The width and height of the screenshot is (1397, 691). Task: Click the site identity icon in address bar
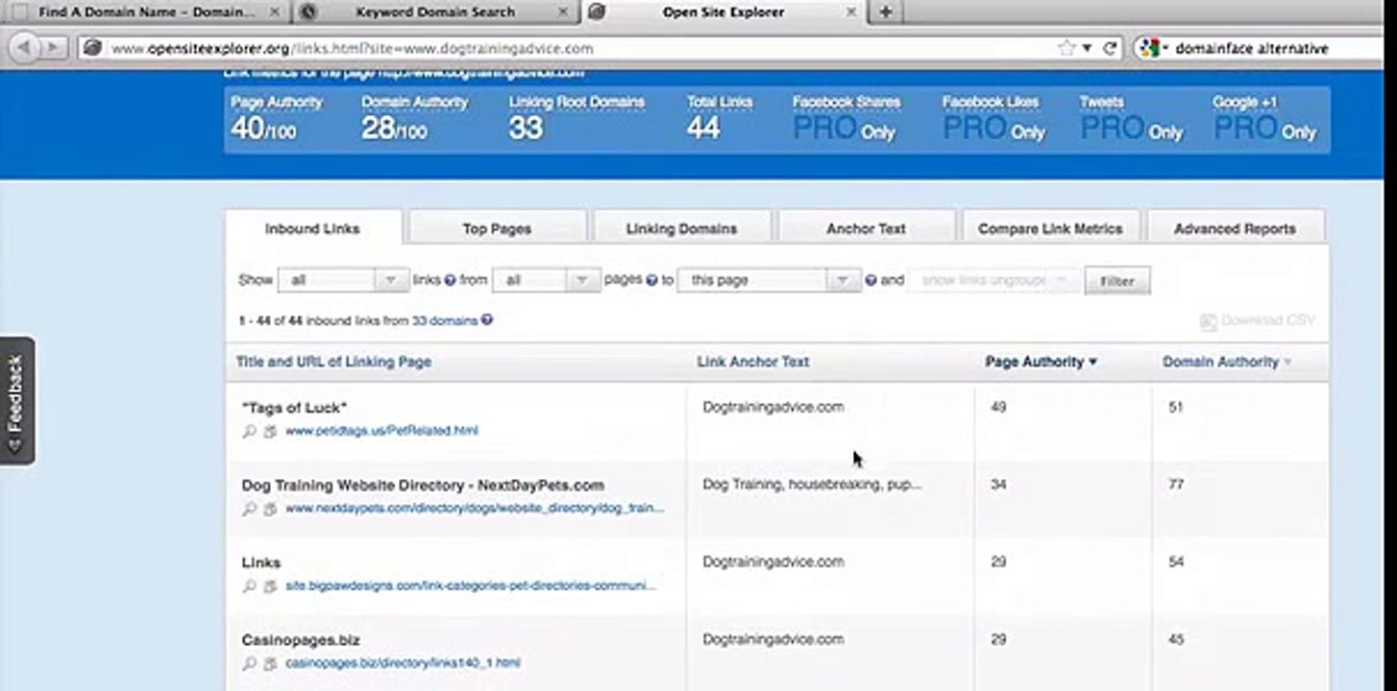[92, 48]
